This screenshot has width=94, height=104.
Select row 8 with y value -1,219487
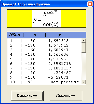pos(44,73)
